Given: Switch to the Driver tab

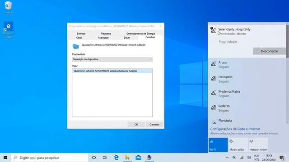Looking at the screenshot, I should 127,38.
